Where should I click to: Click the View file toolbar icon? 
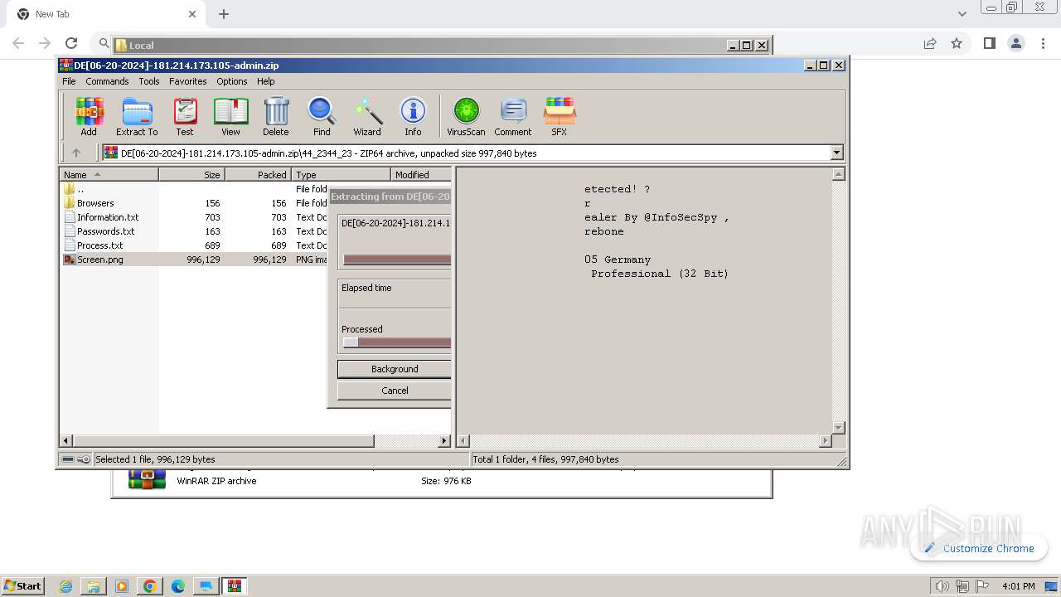(230, 116)
